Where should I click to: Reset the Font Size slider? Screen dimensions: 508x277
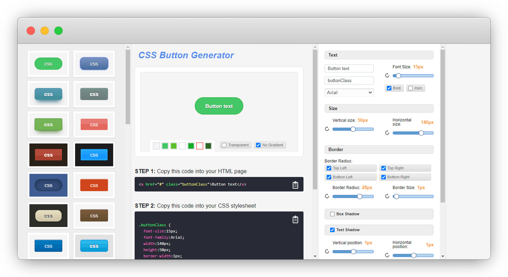[387, 76]
